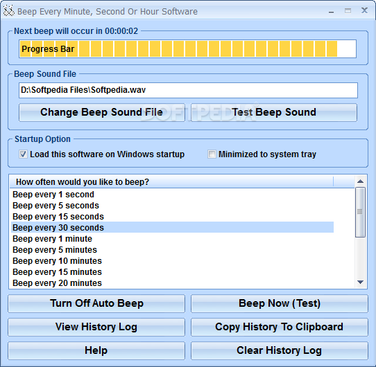376x367 pixels.
Task: Select 'Beep every 1 second'
Action: pos(172,195)
